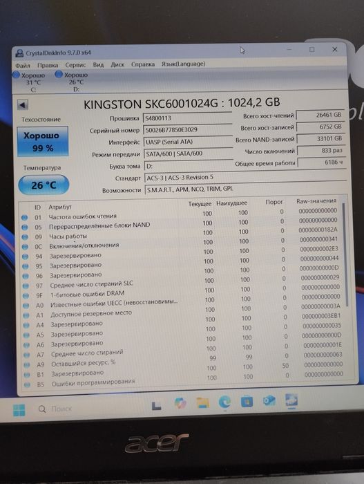The image size is (364, 484).
Task: Click status dot of attribute B5
Action: pyautogui.click(x=27, y=384)
